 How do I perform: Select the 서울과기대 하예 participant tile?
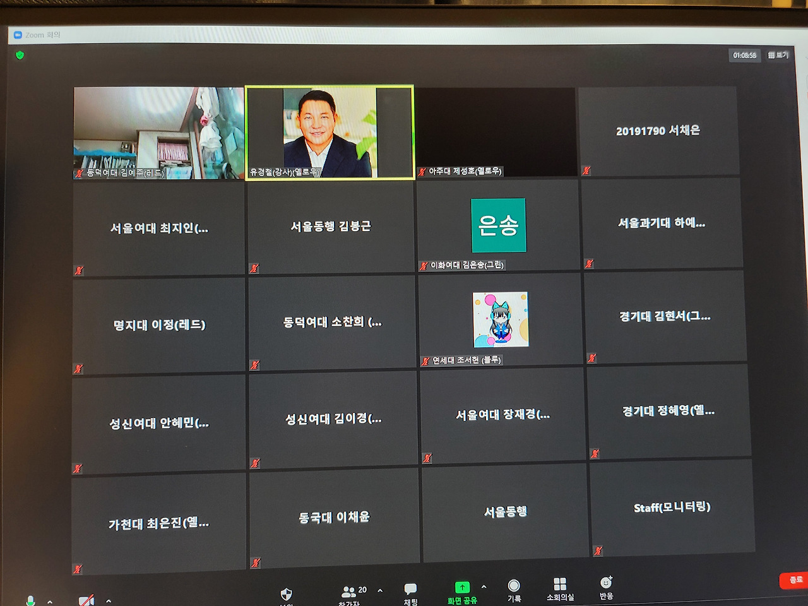click(x=662, y=223)
